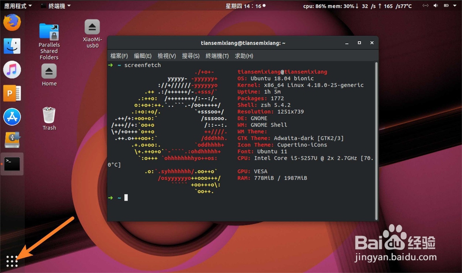
Task: Click the 'DE: GNOME' line
Action: [x=252, y=118]
